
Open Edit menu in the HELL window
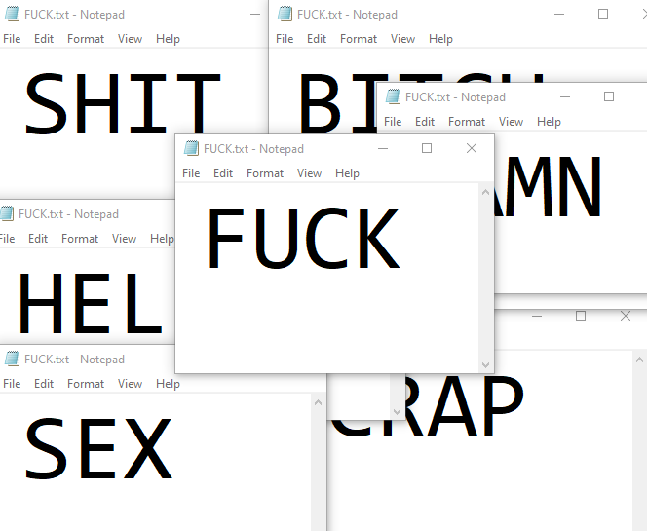click(38, 239)
